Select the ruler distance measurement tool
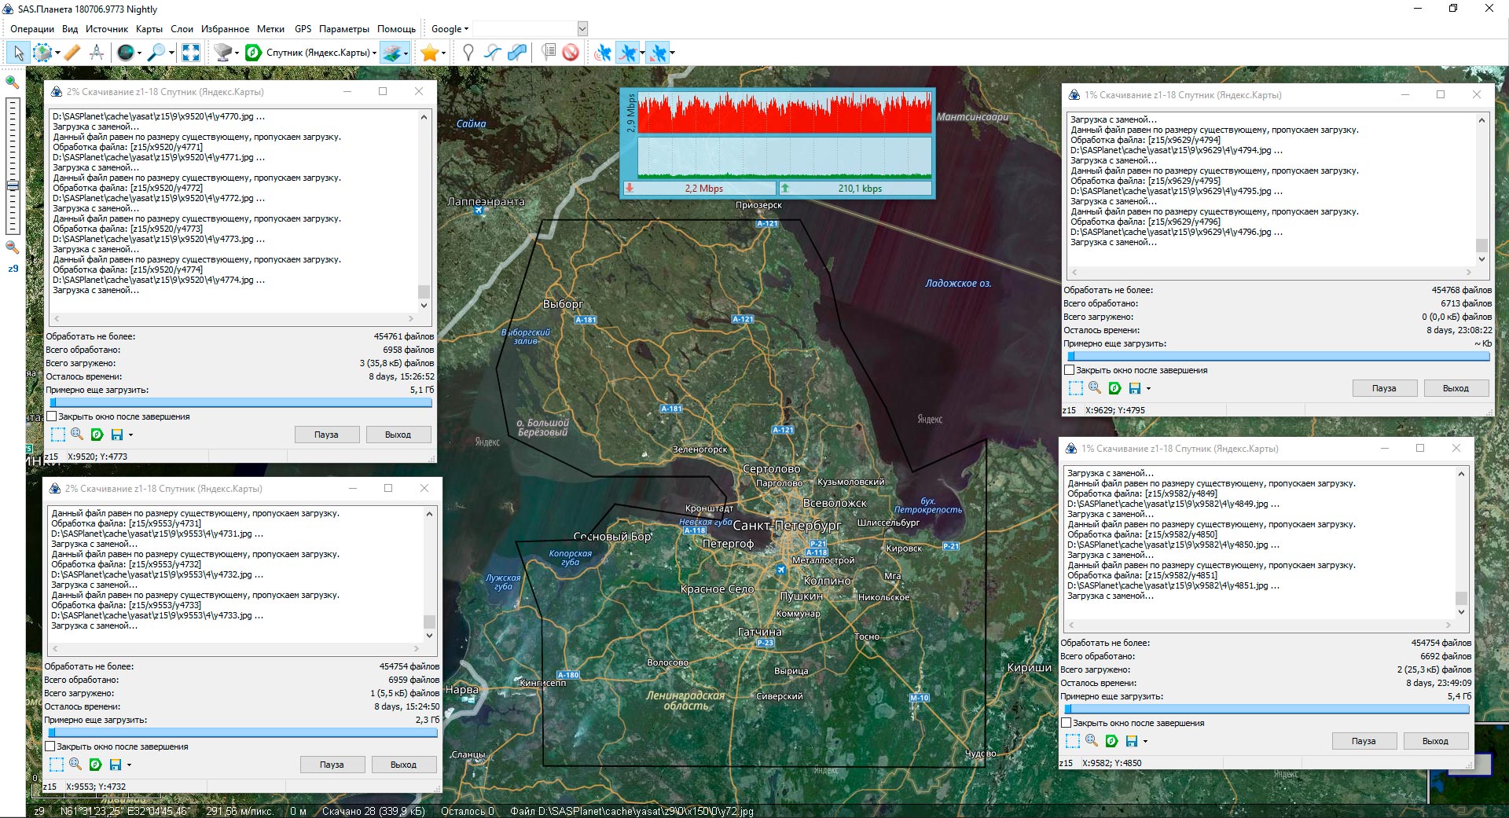The height and width of the screenshot is (818, 1509). pos(72,53)
